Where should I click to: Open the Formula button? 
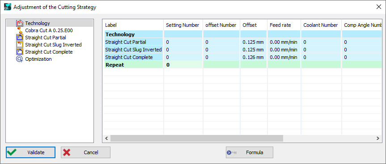pyautogui.click(x=250, y=152)
